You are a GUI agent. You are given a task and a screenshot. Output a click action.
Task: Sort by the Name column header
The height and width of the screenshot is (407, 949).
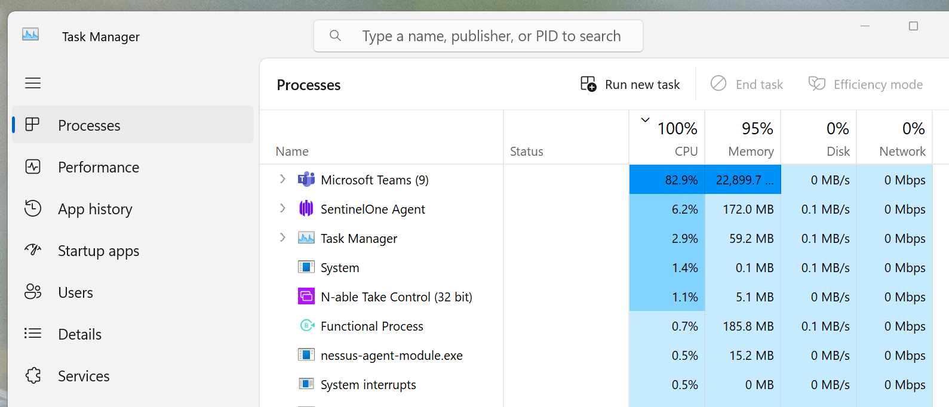coord(382,137)
